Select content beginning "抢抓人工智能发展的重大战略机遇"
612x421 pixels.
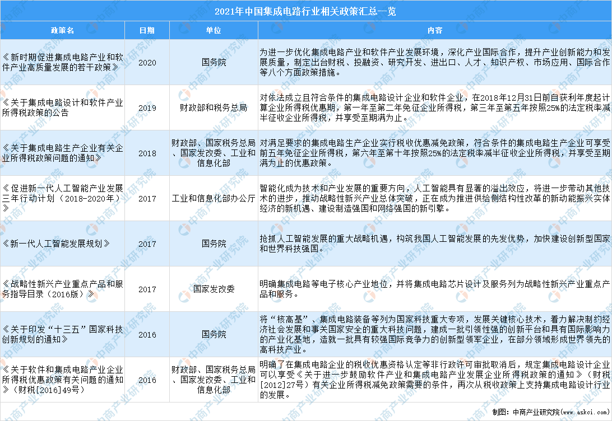click(435, 244)
